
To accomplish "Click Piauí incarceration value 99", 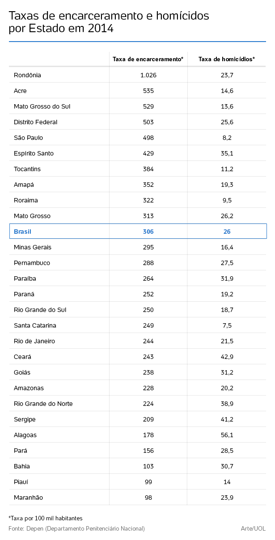I will [148, 482].
